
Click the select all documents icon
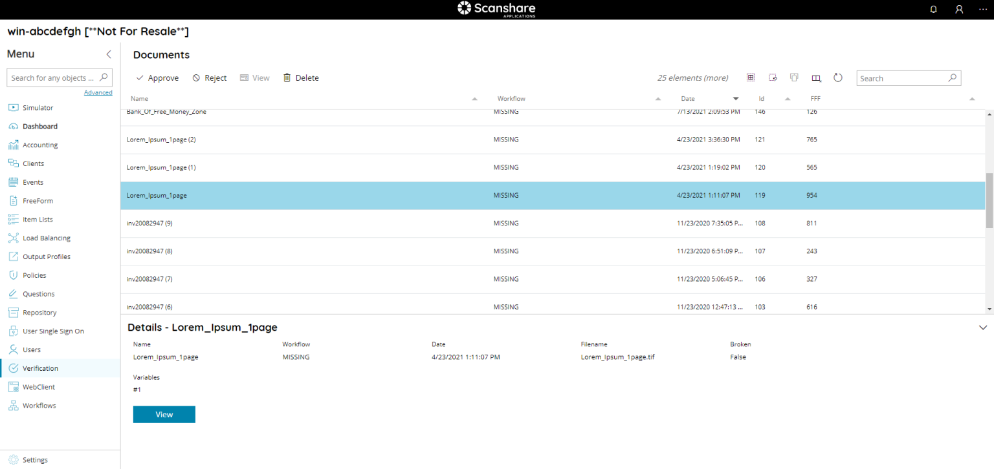751,77
